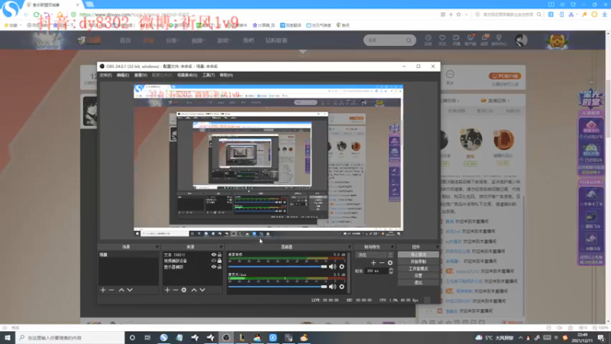
Task: Click the Douyu search magnifier icon
Action: [409, 41]
